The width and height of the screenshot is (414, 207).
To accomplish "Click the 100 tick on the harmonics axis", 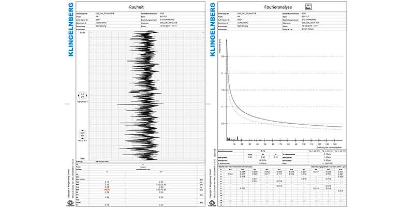I will (304, 144).
